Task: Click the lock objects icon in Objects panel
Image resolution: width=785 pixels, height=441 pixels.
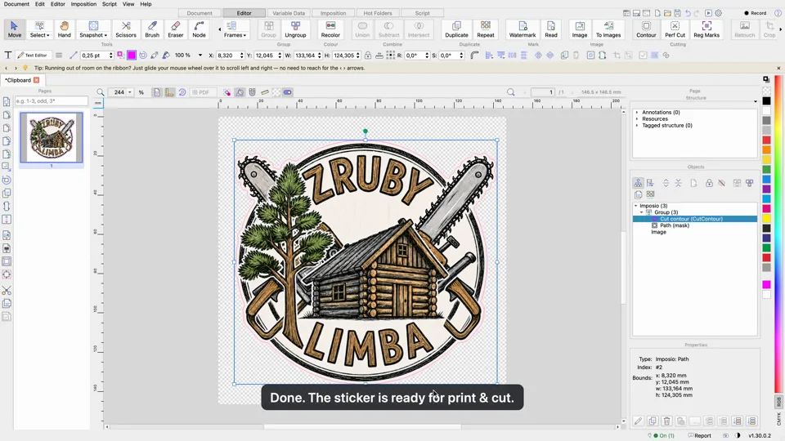Action: (x=709, y=183)
